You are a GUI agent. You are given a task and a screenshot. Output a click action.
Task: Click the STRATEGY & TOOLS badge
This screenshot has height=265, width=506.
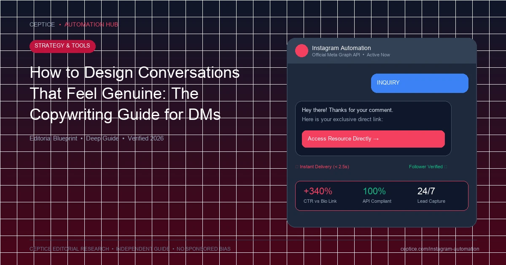pyautogui.click(x=62, y=46)
